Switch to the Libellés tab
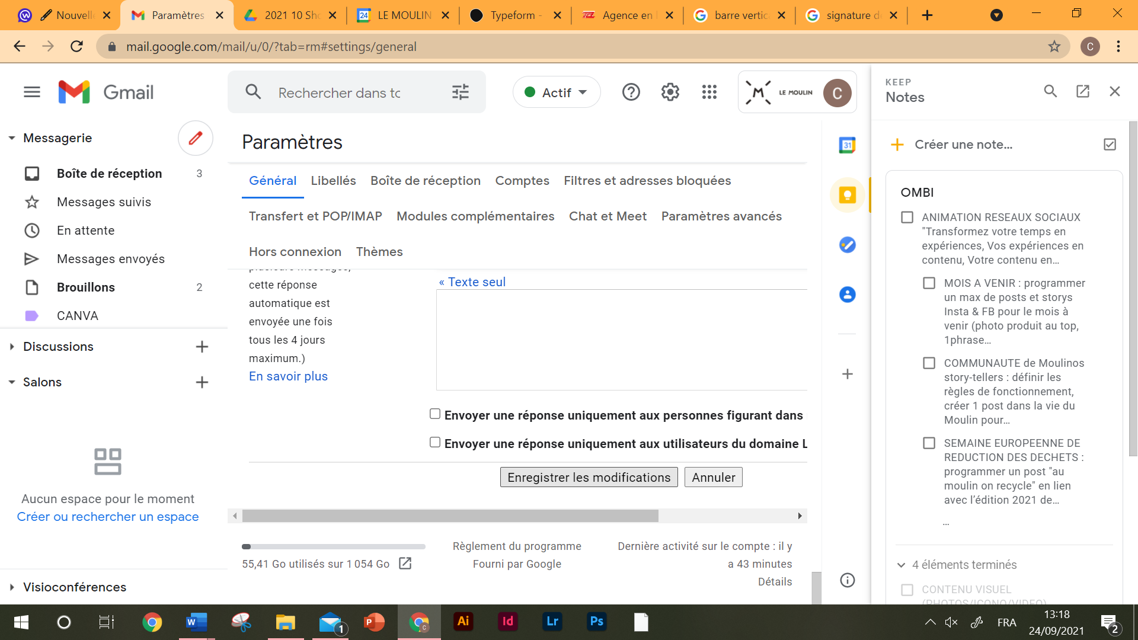Screen dimensions: 1138x640 point(333,181)
